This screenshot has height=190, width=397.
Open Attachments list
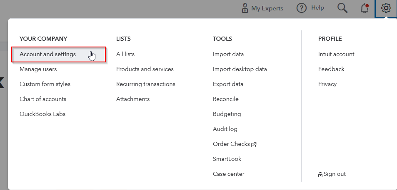133,99
